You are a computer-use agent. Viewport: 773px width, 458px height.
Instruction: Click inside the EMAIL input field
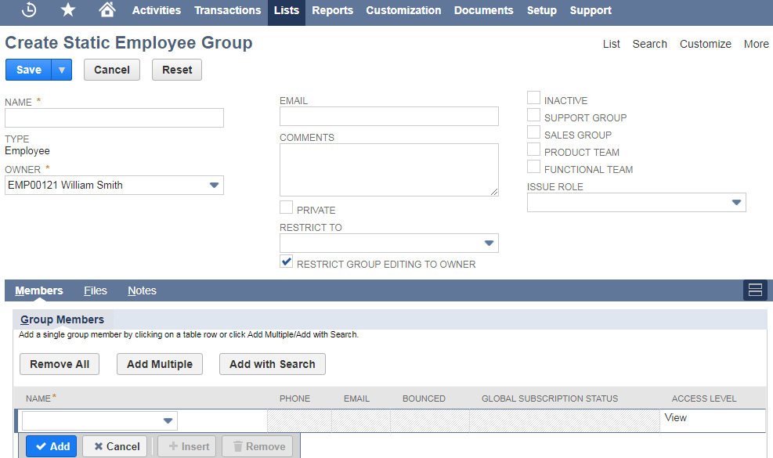pos(389,116)
